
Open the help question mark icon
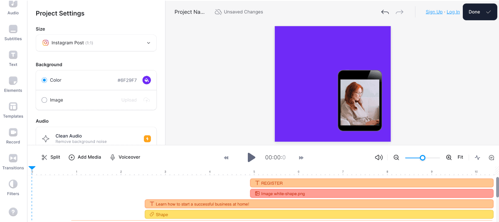coord(13,212)
